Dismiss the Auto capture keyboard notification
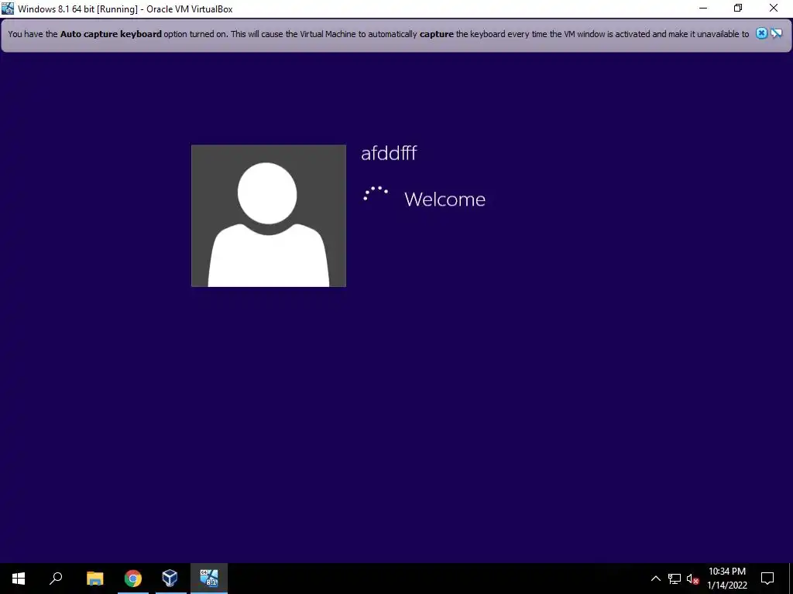 coord(761,33)
